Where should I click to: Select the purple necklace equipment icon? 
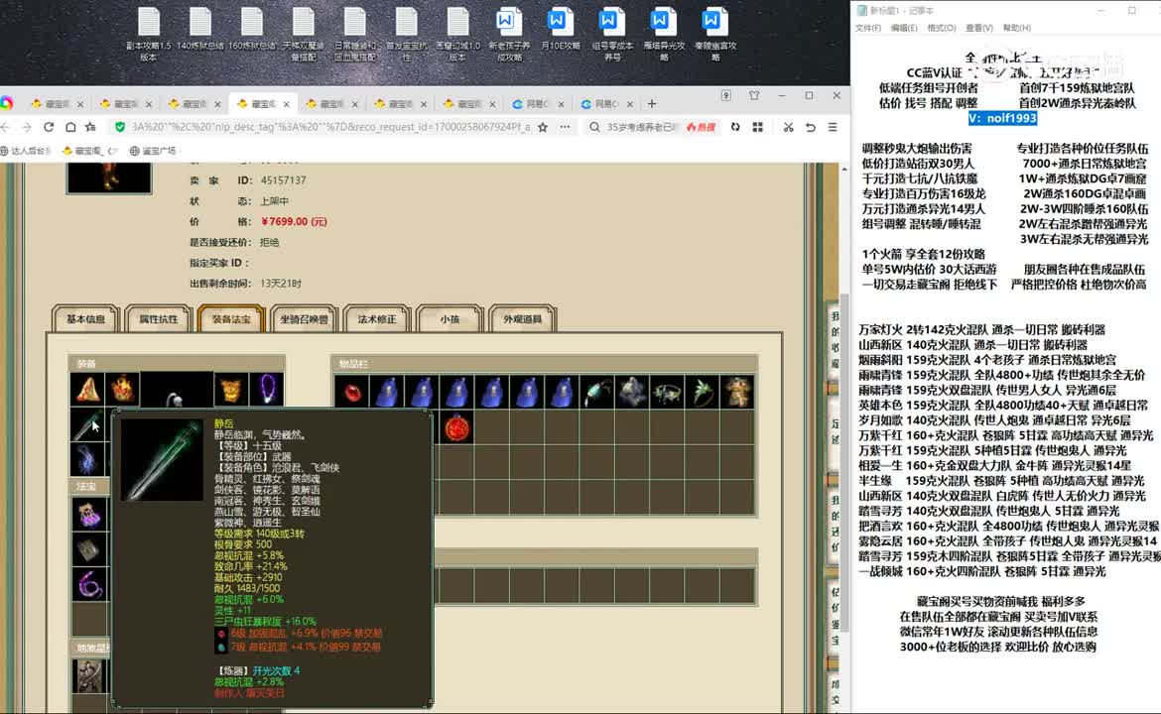(x=267, y=389)
